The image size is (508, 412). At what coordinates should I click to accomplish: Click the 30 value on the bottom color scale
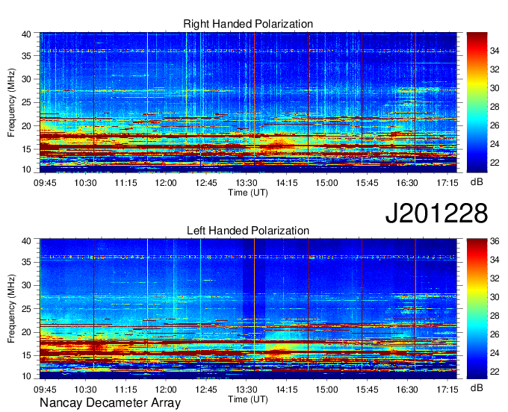coord(495,297)
